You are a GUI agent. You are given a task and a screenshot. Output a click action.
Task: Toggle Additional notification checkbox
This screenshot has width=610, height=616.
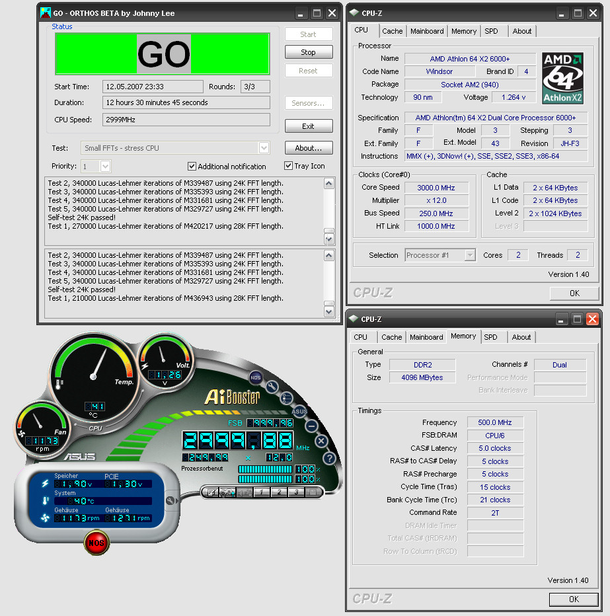192,166
